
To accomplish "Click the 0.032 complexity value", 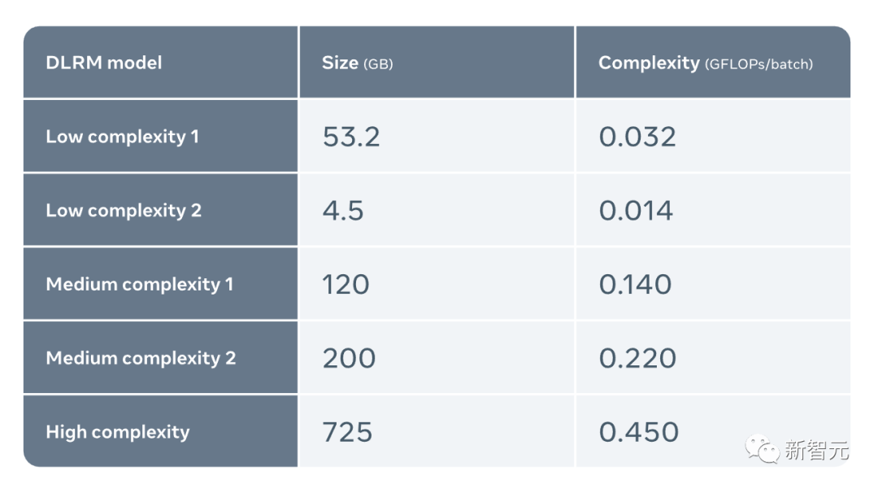I will 637,137.
